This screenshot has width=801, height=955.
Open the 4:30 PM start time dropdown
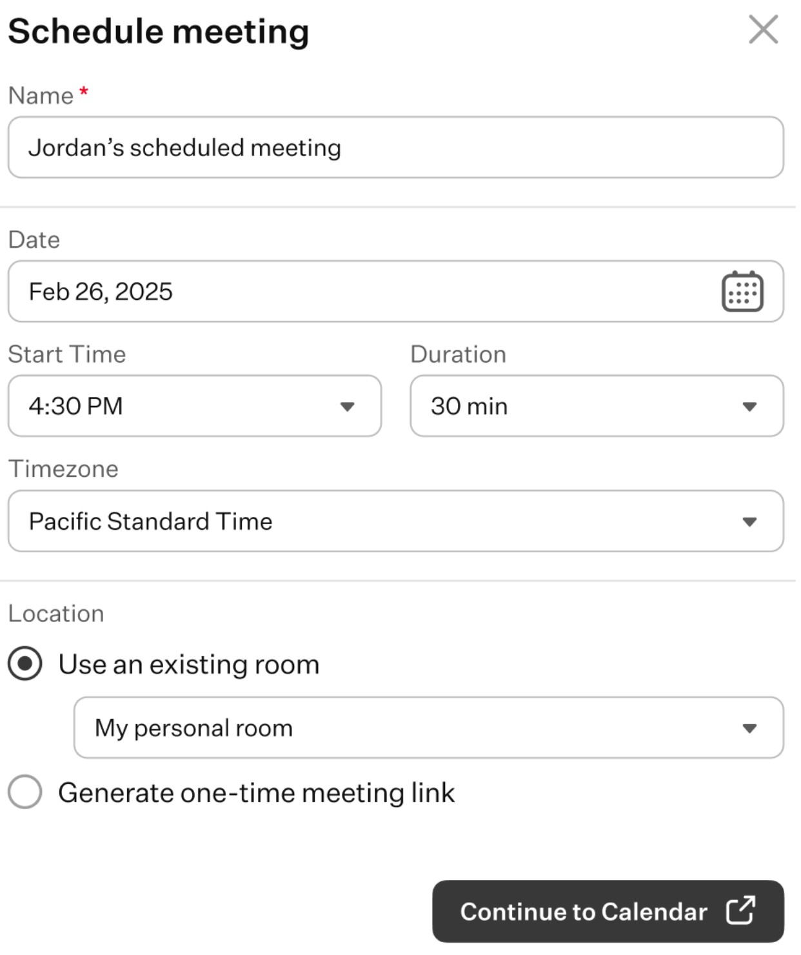click(x=195, y=406)
